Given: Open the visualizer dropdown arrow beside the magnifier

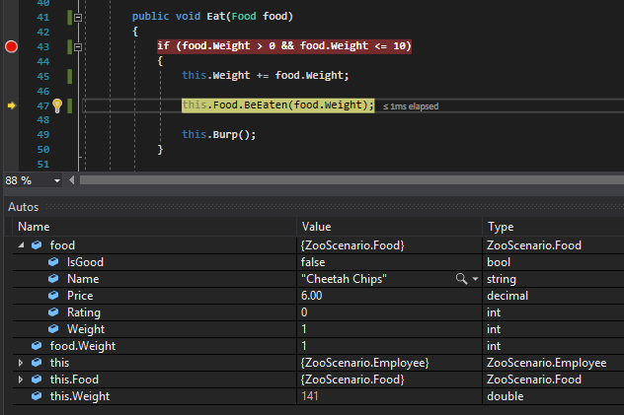Looking at the screenshot, I should (475, 280).
